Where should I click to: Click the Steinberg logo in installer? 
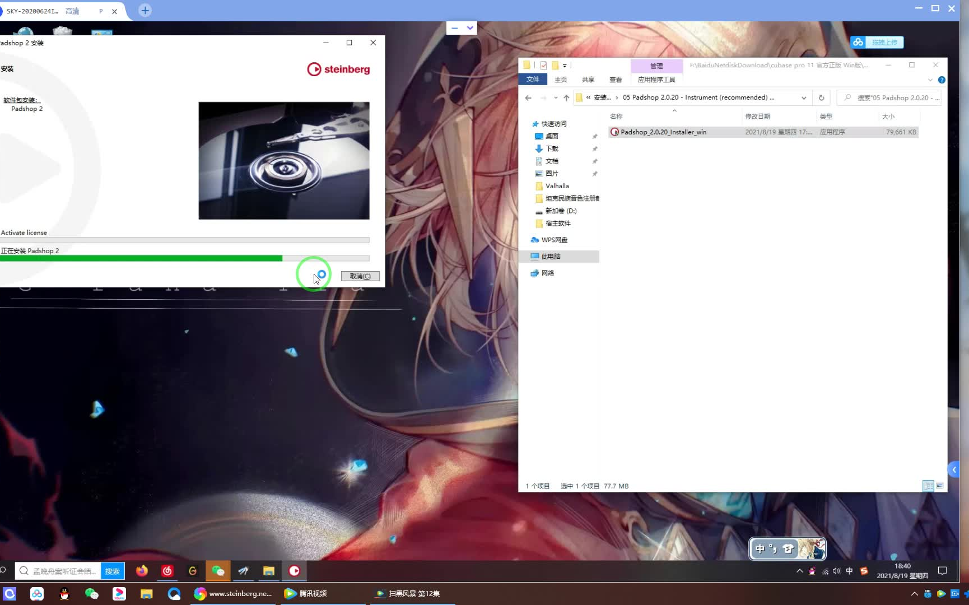[x=338, y=69]
